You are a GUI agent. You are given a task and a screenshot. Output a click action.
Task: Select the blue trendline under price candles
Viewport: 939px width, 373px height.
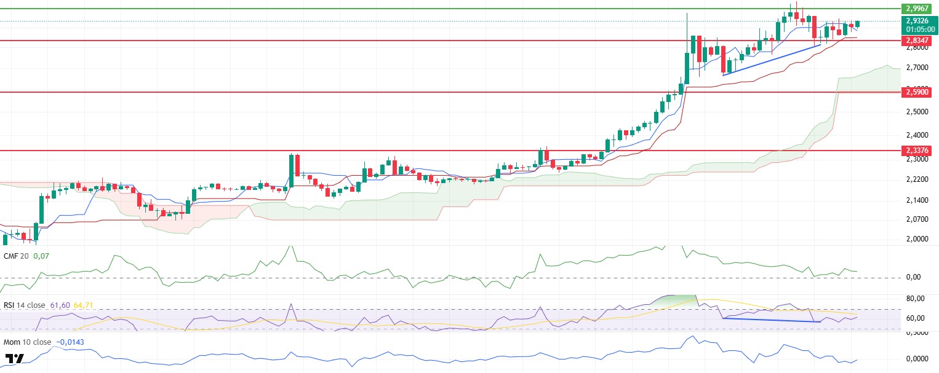pyautogui.click(x=772, y=60)
